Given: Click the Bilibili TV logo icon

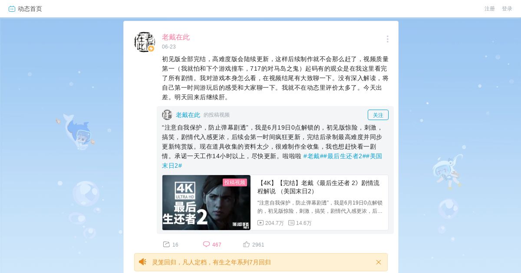Looking at the screenshot, I should [12, 9].
